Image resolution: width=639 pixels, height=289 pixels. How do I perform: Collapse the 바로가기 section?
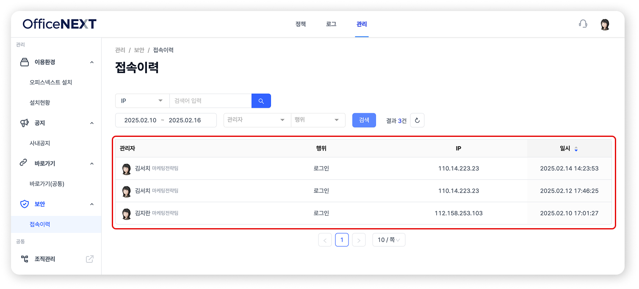pos(92,164)
